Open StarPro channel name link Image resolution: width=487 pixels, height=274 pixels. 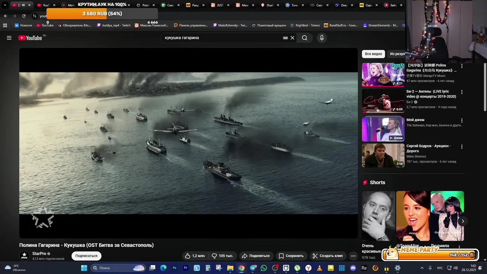(39, 253)
